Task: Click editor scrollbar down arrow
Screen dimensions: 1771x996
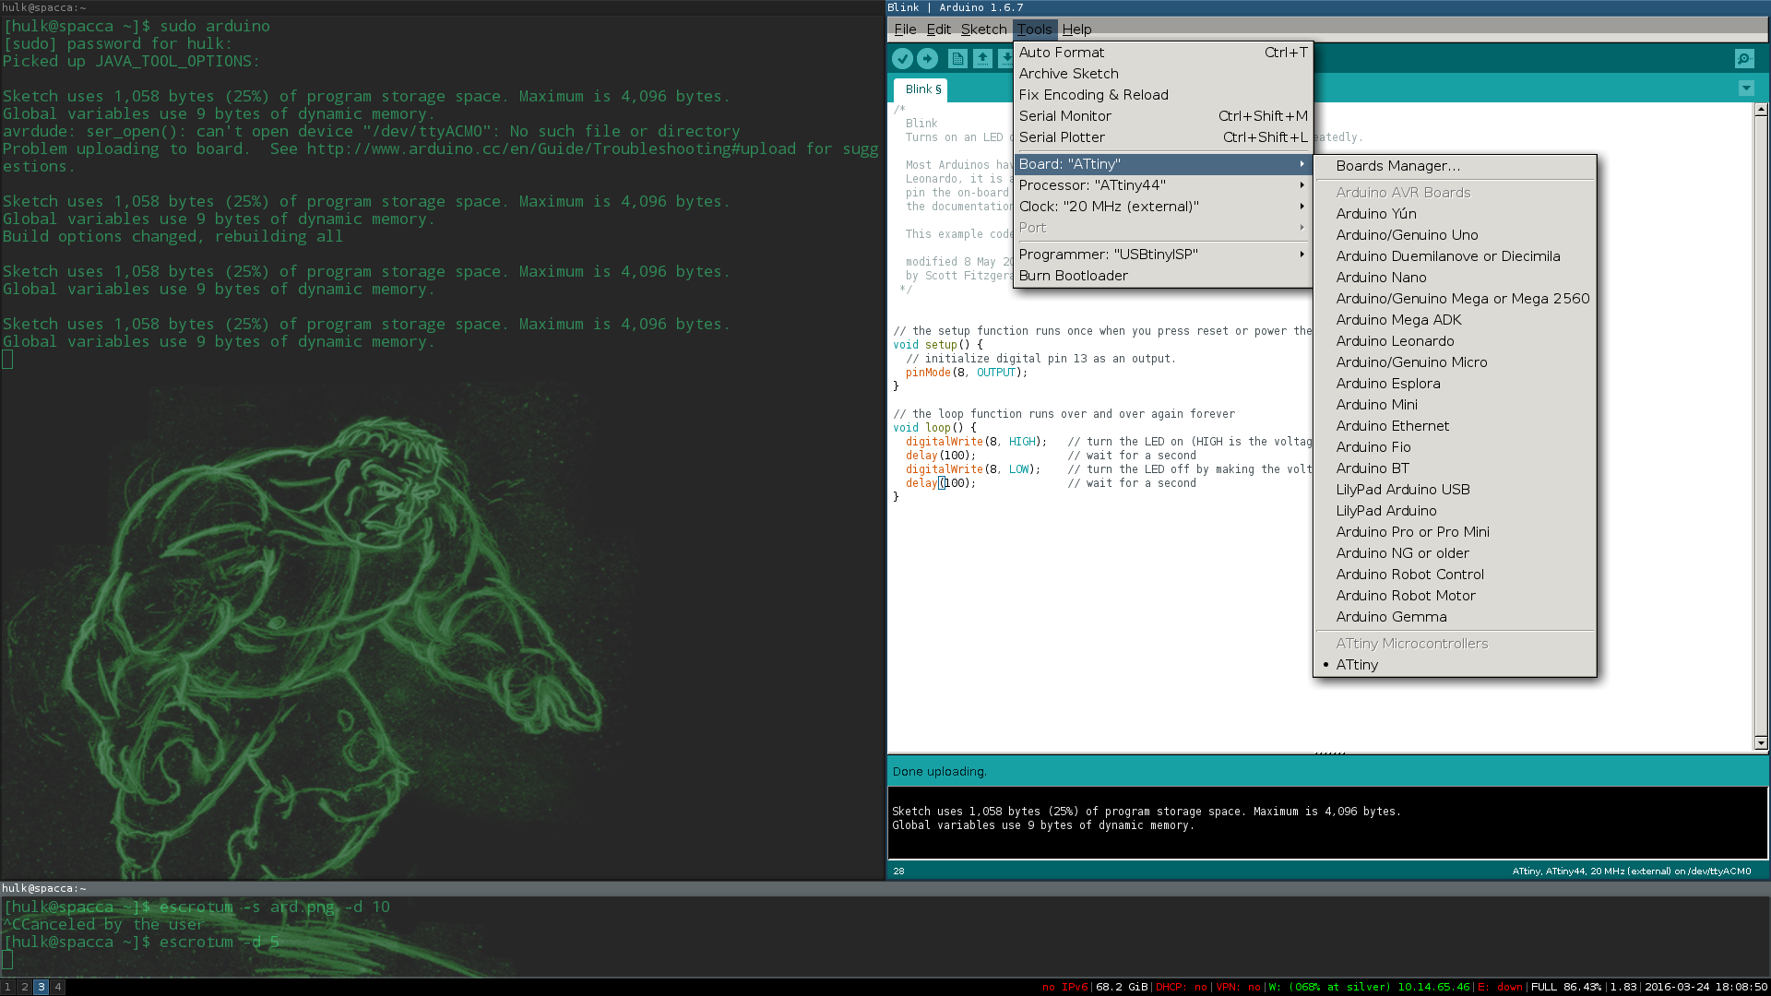Action: pyautogui.click(x=1760, y=742)
